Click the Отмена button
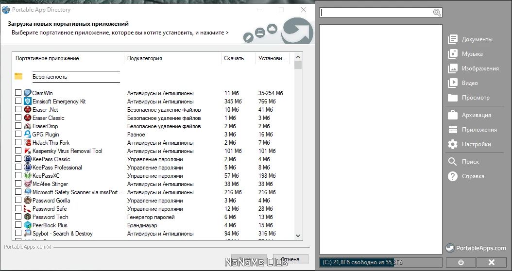This screenshot has height=271, width=512. click(290, 259)
